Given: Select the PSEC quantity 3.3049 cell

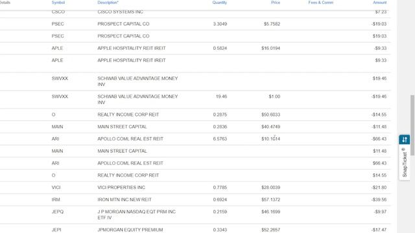Looking at the screenshot, I should pyautogui.click(x=220, y=24).
